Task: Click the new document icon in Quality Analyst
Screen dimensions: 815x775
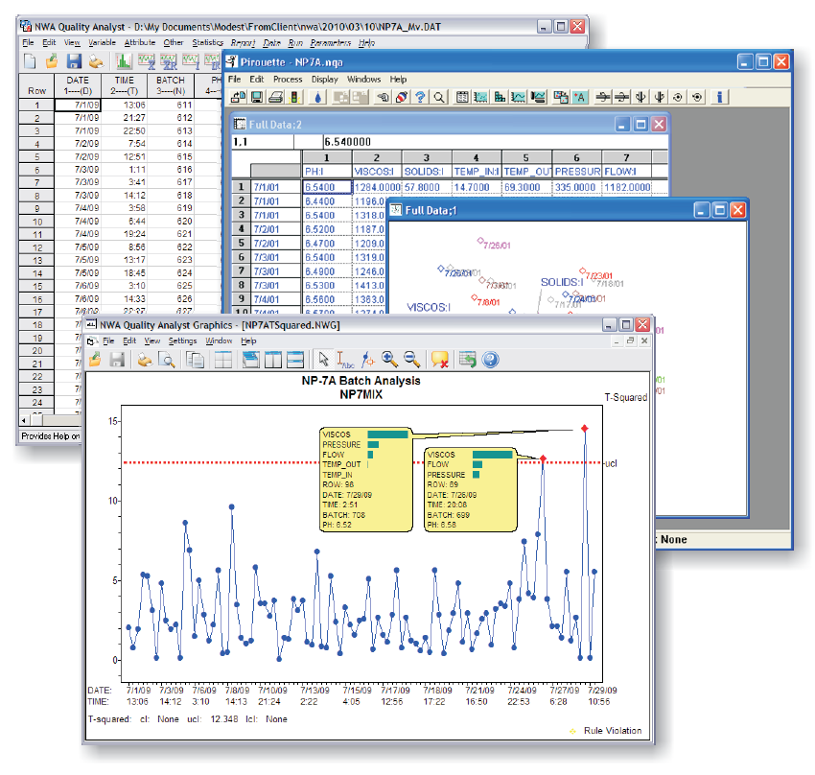Action: (x=29, y=61)
